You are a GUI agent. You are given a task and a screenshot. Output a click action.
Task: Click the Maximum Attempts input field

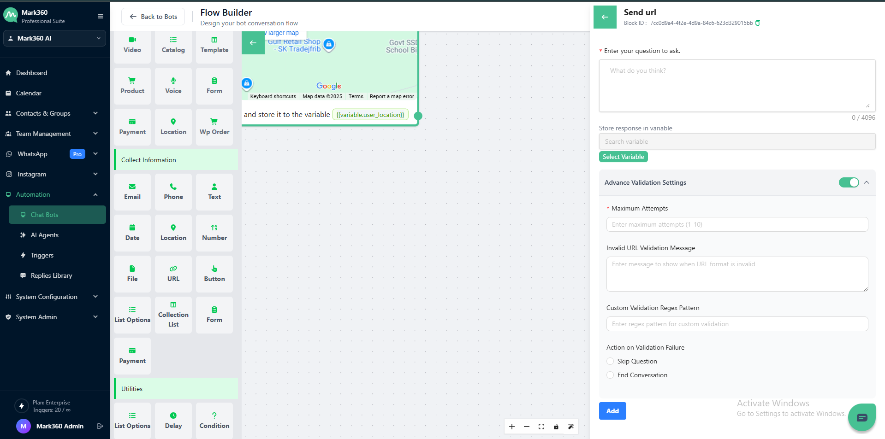tap(737, 224)
